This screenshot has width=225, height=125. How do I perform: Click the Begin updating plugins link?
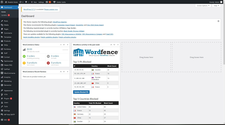click(x=49, y=37)
